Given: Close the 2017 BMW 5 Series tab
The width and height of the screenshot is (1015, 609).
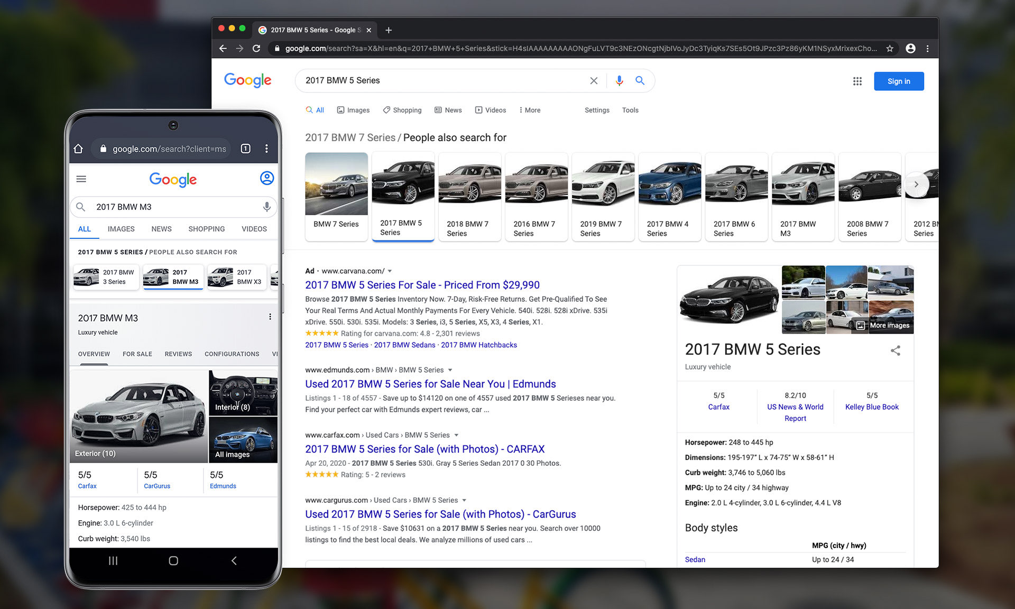Looking at the screenshot, I should coord(368,30).
